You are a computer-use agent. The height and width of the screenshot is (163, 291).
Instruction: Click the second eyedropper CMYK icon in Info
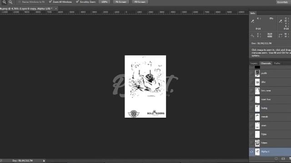pyautogui.click(x=281, y=21)
